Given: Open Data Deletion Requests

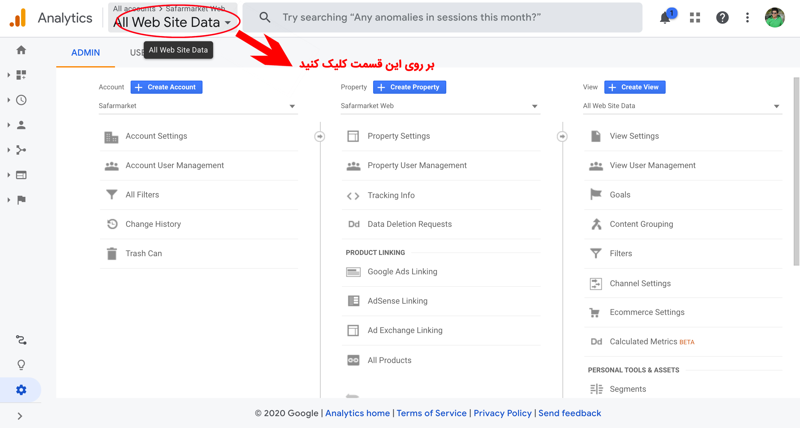Looking at the screenshot, I should pos(441,224).
